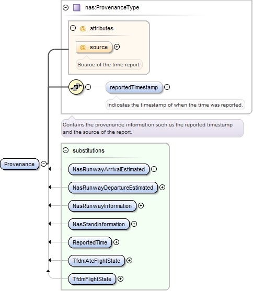Expand the source attribute details
This screenshot has height=291, width=253.
[x=117, y=47]
